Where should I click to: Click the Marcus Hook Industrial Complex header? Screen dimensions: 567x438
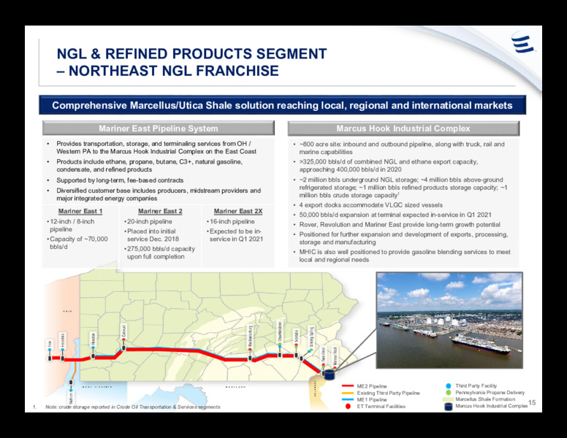coord(403,128)
